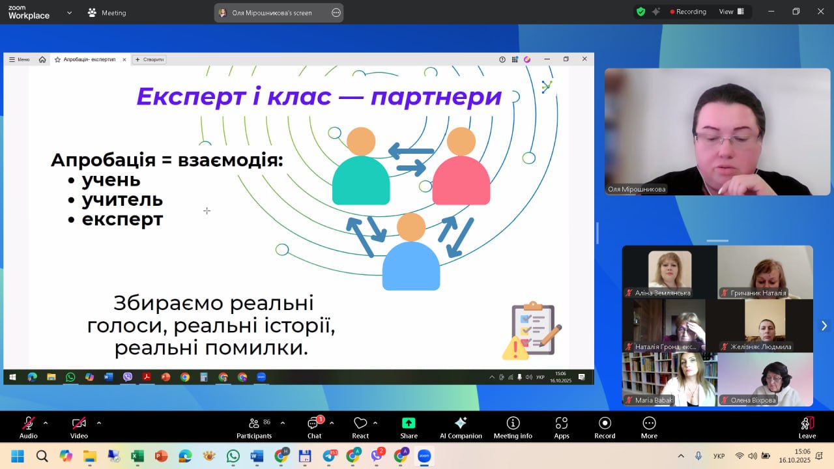Start camera with the Video button
The height and width of the screenshot is (469, 834).
pos(79,427)
